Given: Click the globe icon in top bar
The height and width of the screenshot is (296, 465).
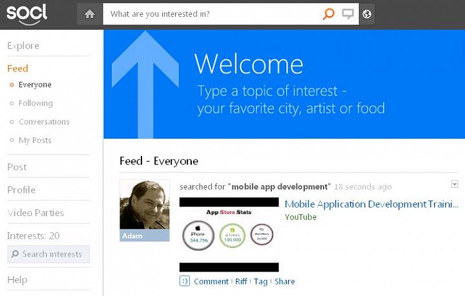Looking at the screenshot, I should click(367, 14).
